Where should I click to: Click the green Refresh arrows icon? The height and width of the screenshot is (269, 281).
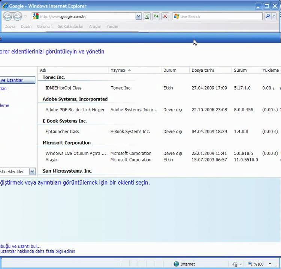coord(156,16)
